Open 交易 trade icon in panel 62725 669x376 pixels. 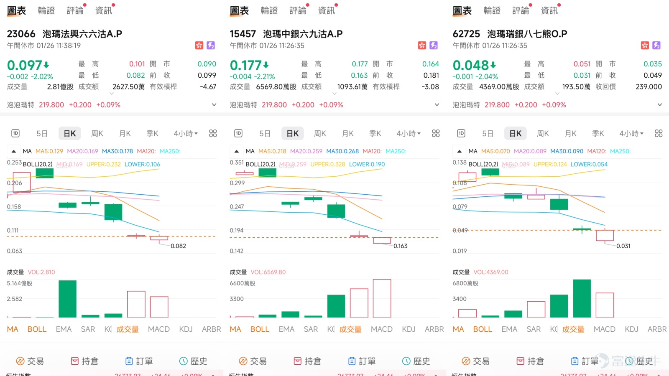point(466,361)
